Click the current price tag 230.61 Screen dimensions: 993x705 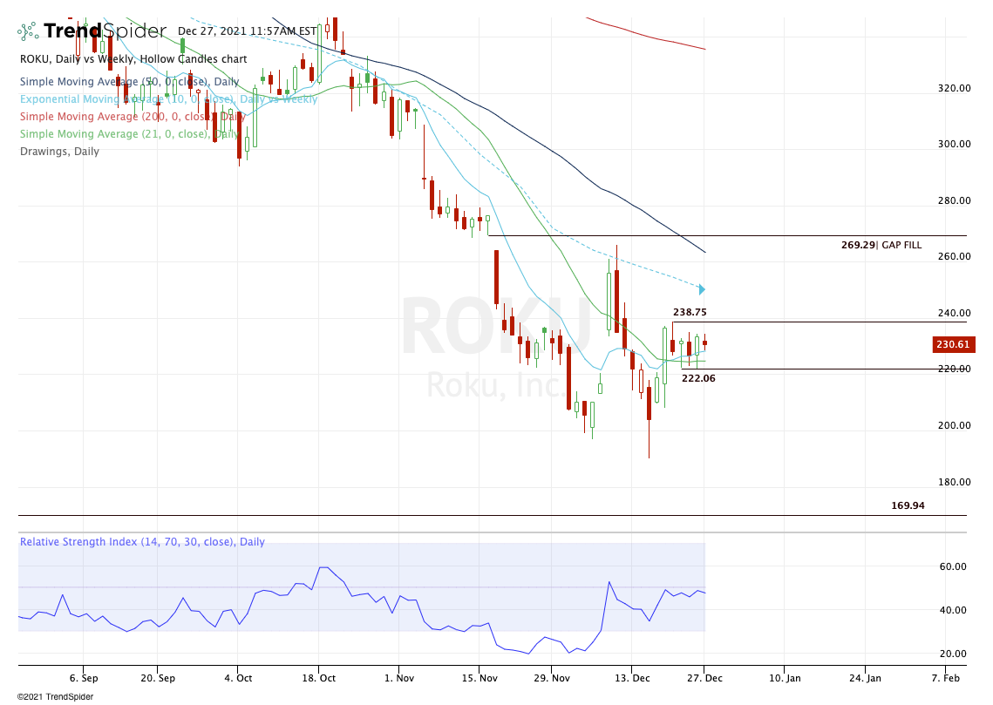tap(953, 345)
